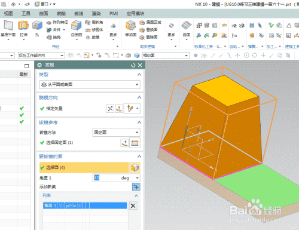Screen dimensions: 299x230
Task: Open the 装配 ribbon tab
Action: tap(61, 14)
